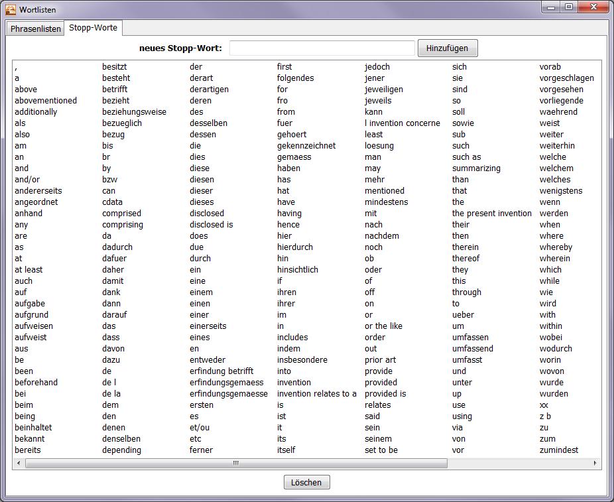The image size is (614, 502).
Task: Select the stop word 'cdata'
Action: pos(112,202)
